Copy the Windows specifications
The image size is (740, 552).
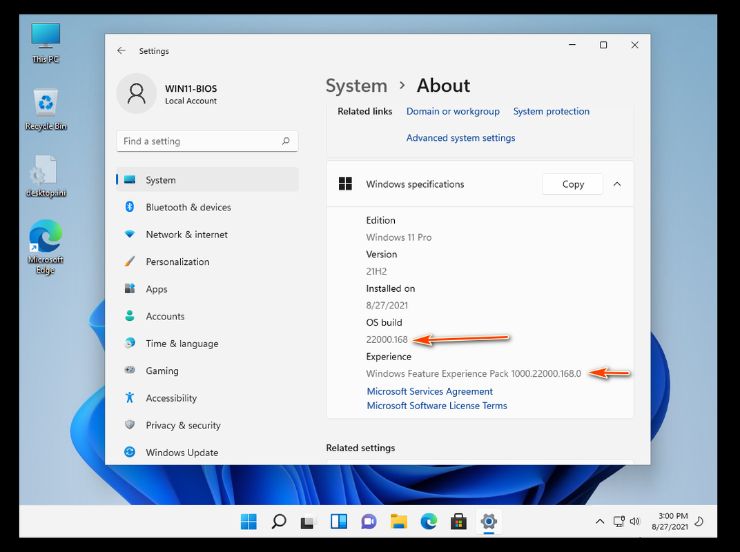pyautogui.click(x=573, y=184)
